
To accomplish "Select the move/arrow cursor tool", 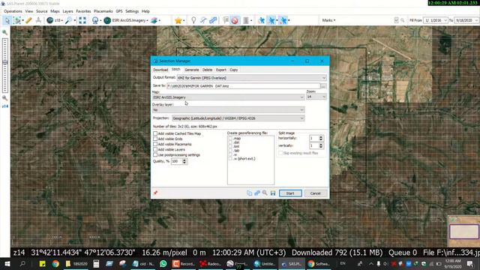I will (7, 20).
